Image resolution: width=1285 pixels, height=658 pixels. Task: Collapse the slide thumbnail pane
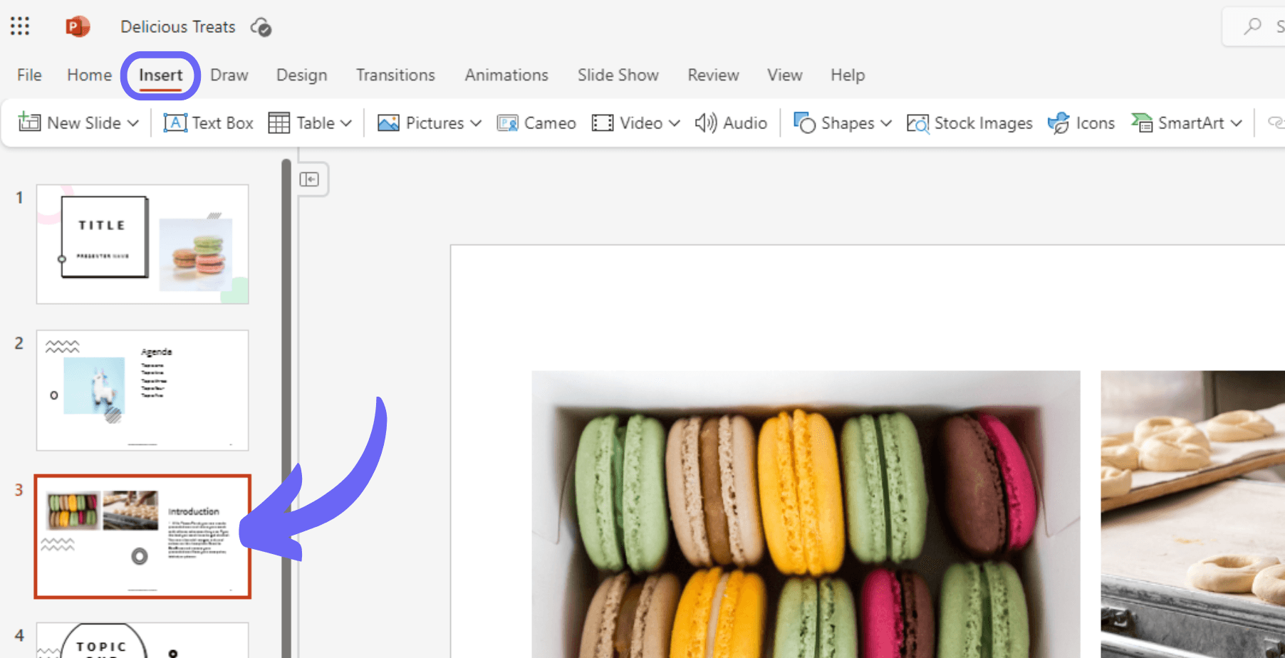click(x=309, y=179)
